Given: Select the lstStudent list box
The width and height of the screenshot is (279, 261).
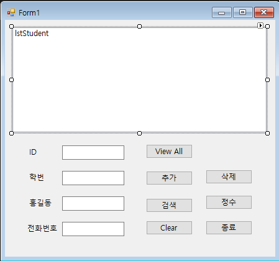Looking at the screenshot, I should (139, 80).
